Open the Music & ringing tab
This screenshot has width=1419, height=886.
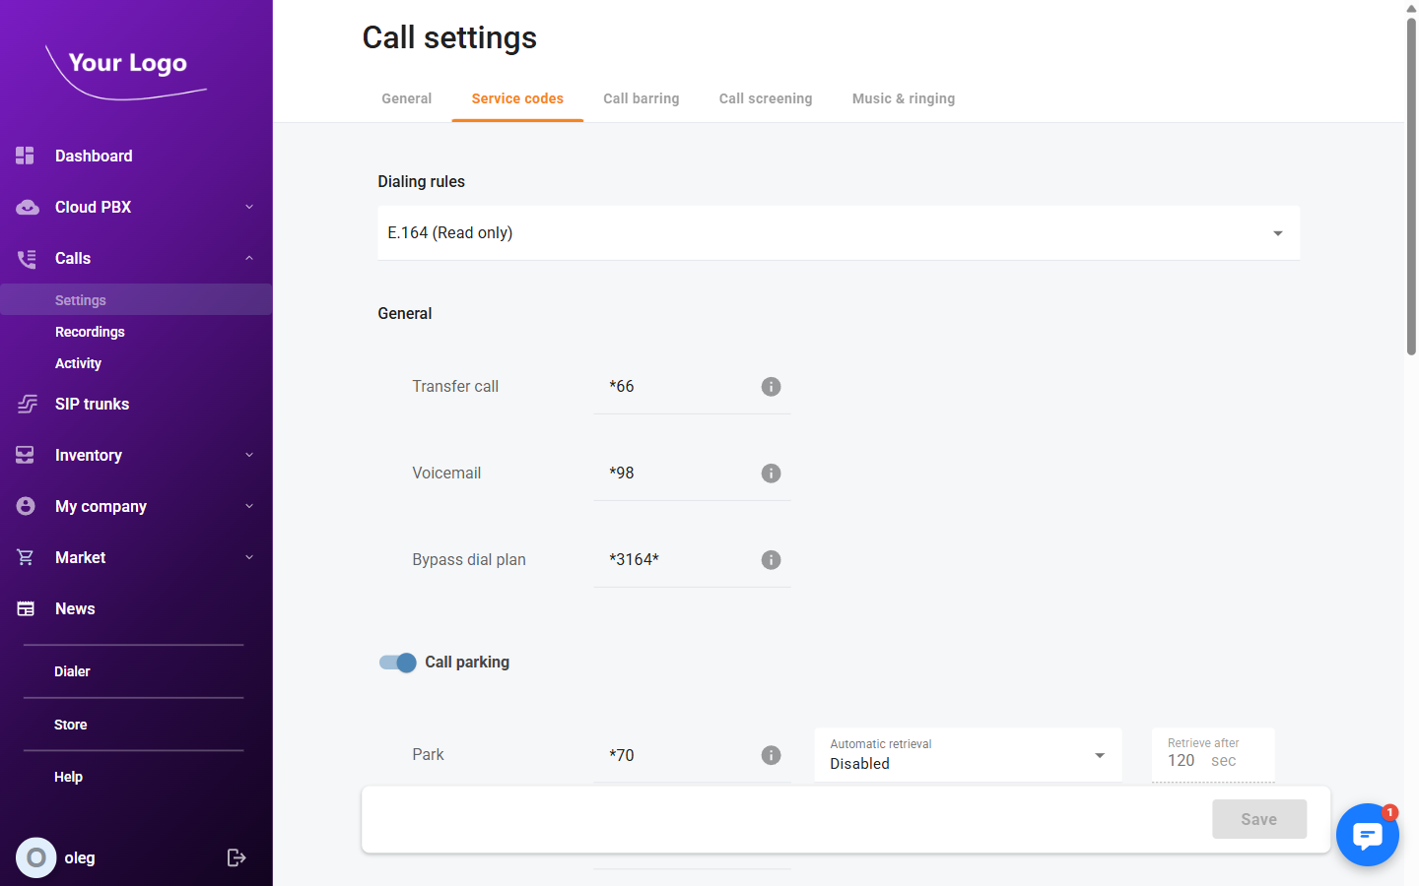(903, 98)
